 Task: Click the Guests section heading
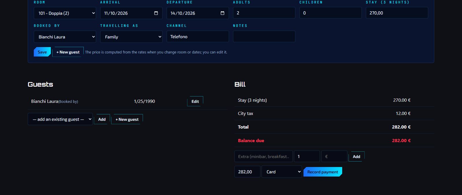point(40,84)
